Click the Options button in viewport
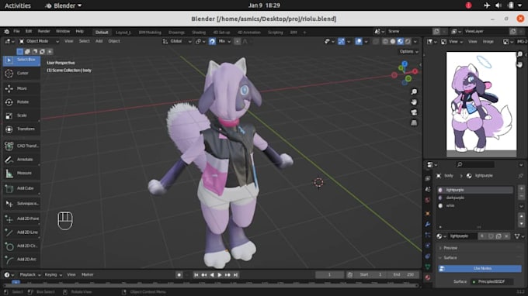Viewport: 528px width, 296px height. (408, 51)
